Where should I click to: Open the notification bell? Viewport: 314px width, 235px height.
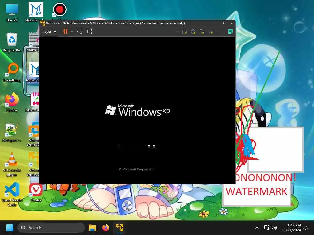[306, 228]
